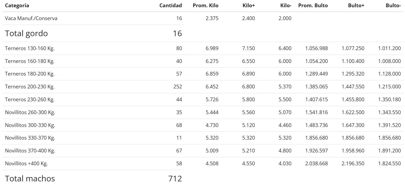
Task: Click the Prom. Bulto column header
Action: pyautogui.click(x=313, y=6)
